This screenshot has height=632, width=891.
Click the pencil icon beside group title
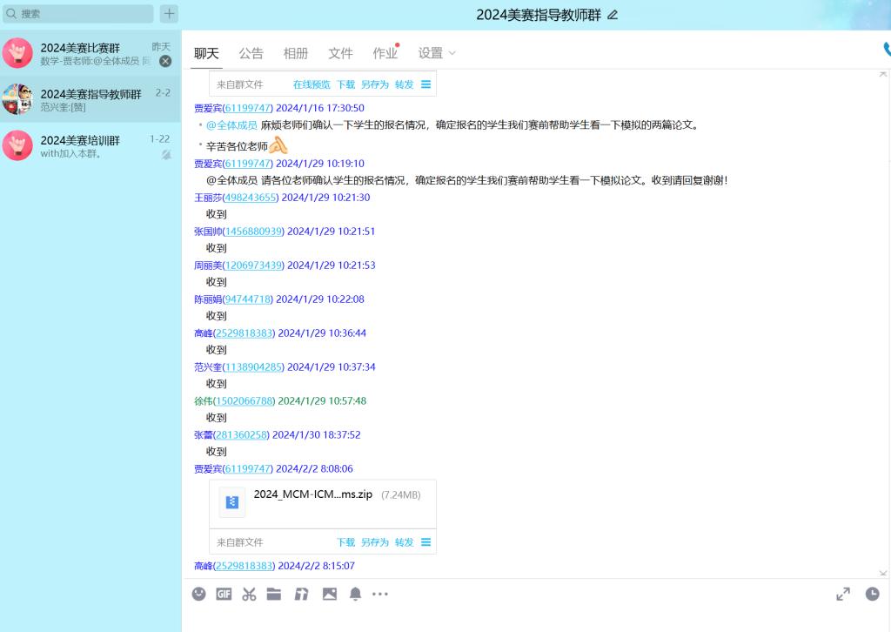pos(613,15)
